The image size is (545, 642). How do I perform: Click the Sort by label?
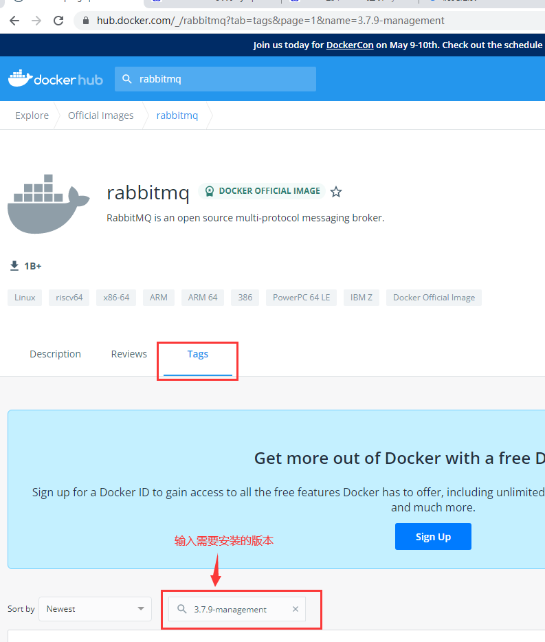21,609
